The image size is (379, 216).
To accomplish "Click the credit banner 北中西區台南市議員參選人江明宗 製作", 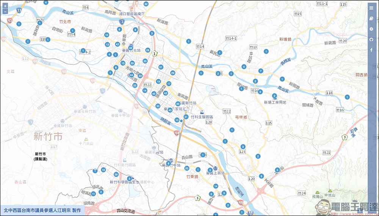I will [x=42, y=210].
